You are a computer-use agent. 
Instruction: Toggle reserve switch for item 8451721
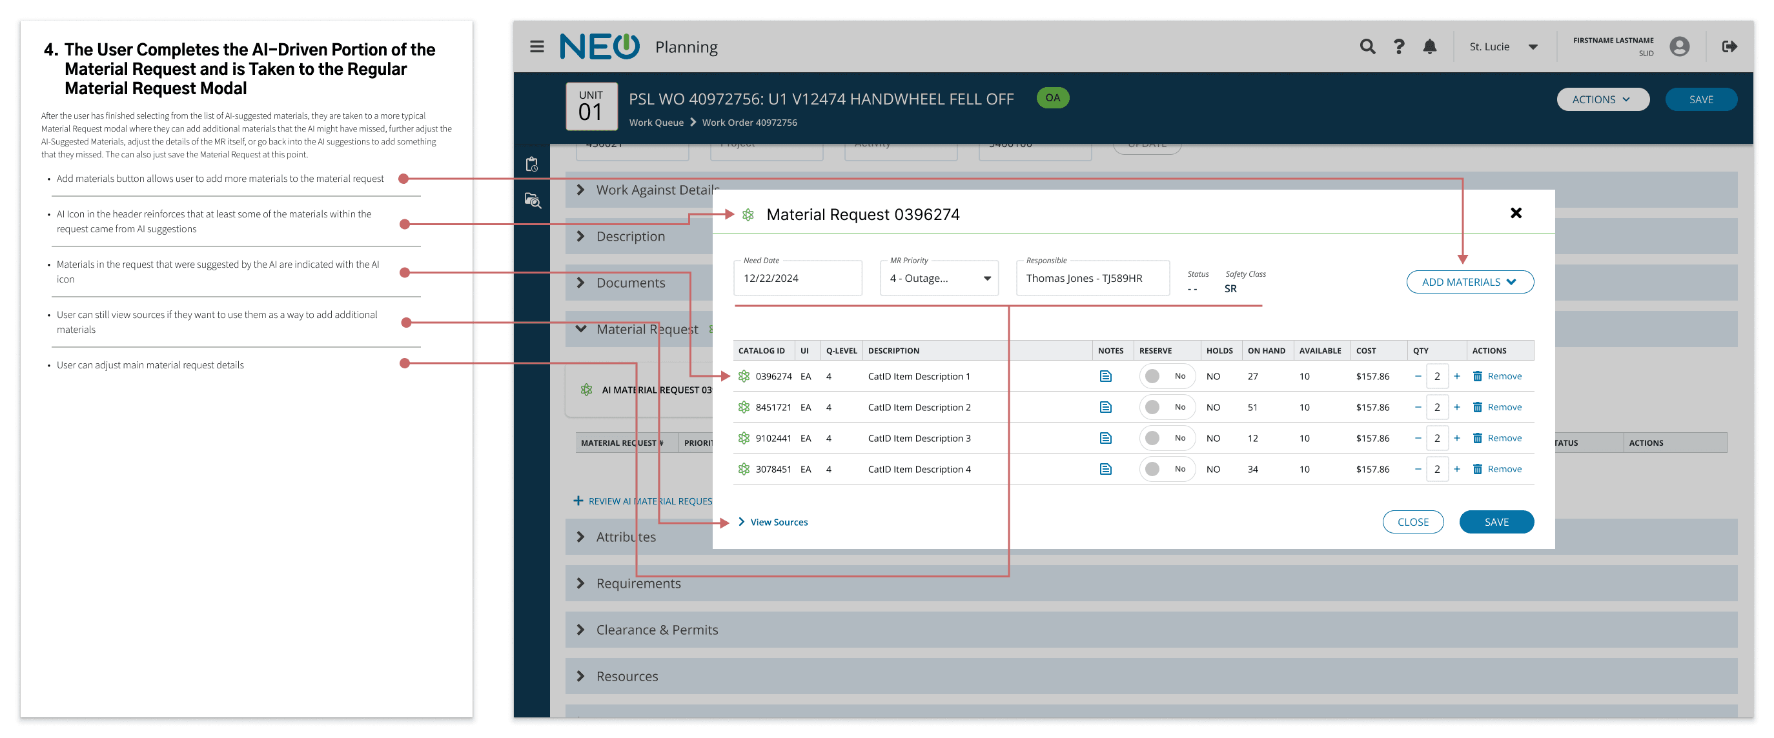coord(1166,407)
